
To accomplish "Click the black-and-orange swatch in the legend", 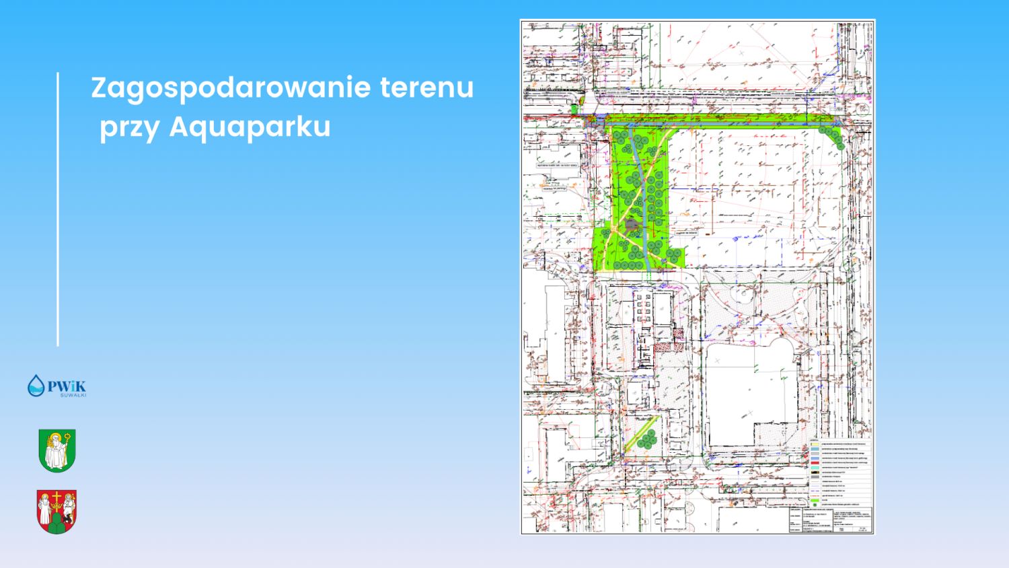I will [x=815, y=472].
